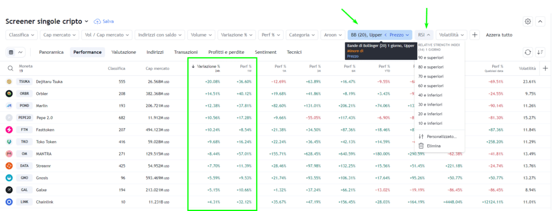Open the sort order icon
The width and height of the screenshot is (552, 211).
tap(540, 52)
